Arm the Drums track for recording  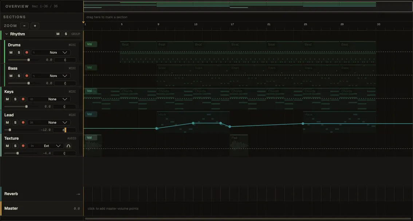coord(27,53)
